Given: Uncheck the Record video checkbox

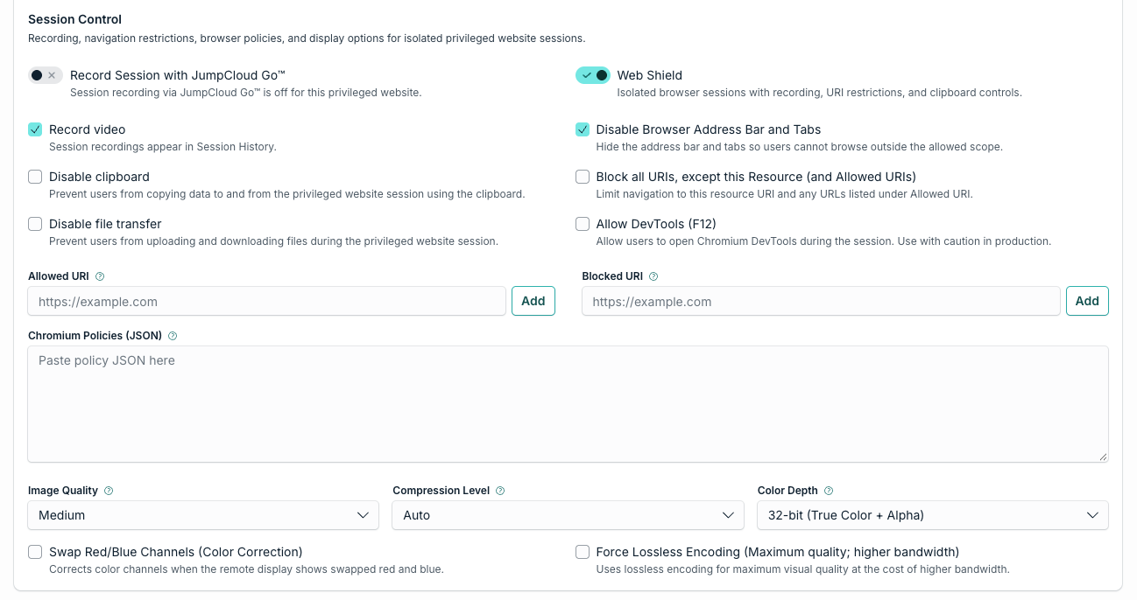Looking at the screenshot, I should coord(35,129).
